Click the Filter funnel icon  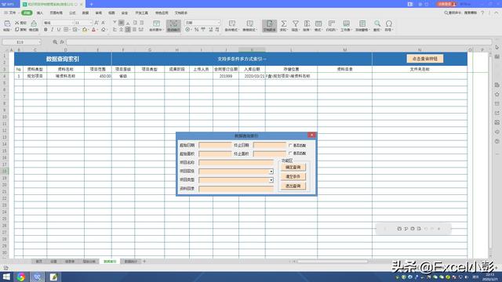point(295,23)
